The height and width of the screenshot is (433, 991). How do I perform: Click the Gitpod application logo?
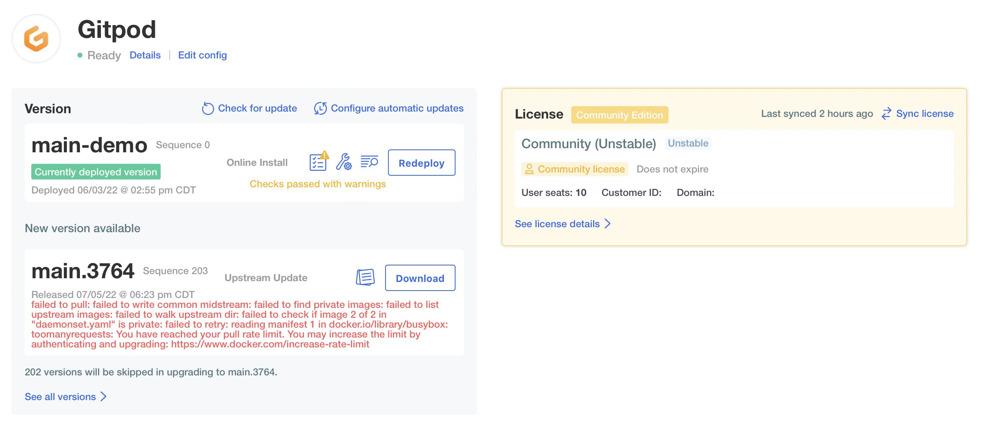click(36, 39)
